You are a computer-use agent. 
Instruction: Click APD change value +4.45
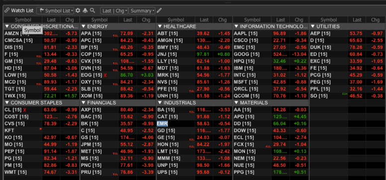point(300,117)
